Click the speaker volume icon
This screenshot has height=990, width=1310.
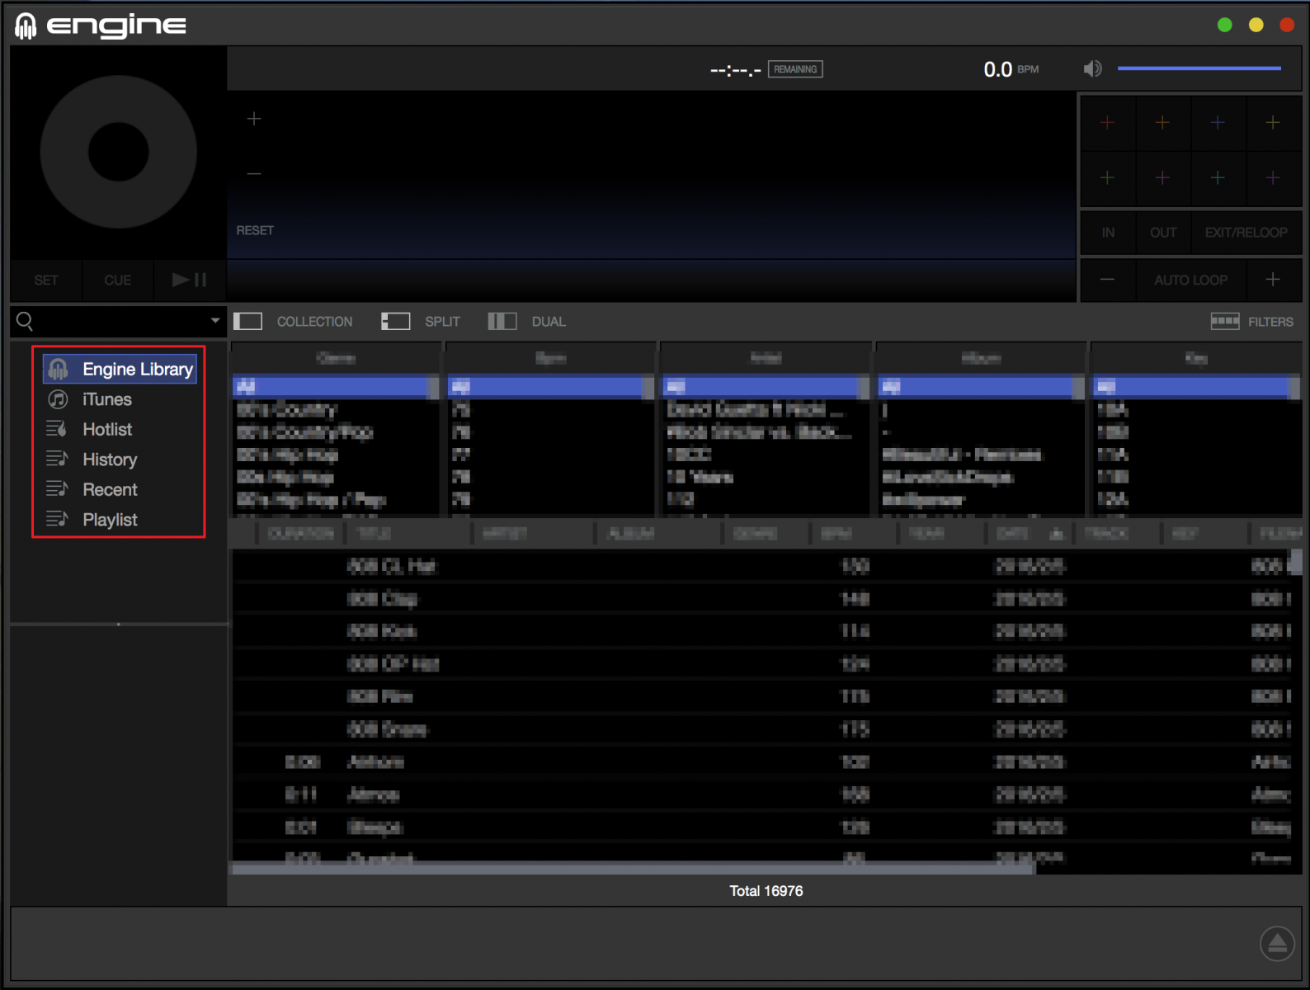1092,68
